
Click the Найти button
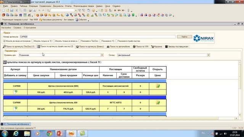point(185,37)
